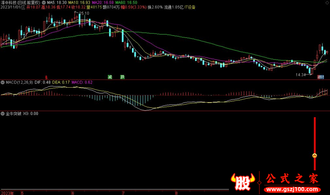
Task: Click the 金牛突破 indicator name
Action: tap(13, 114)
